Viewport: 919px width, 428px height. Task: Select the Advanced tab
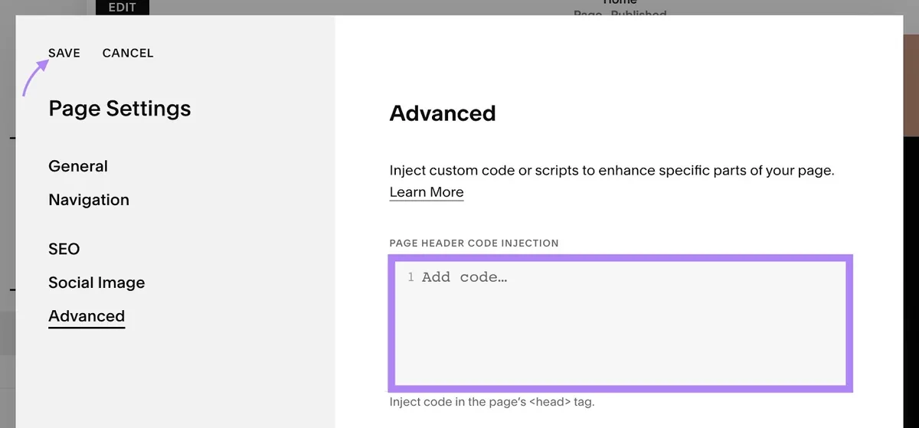click(87, 316)
